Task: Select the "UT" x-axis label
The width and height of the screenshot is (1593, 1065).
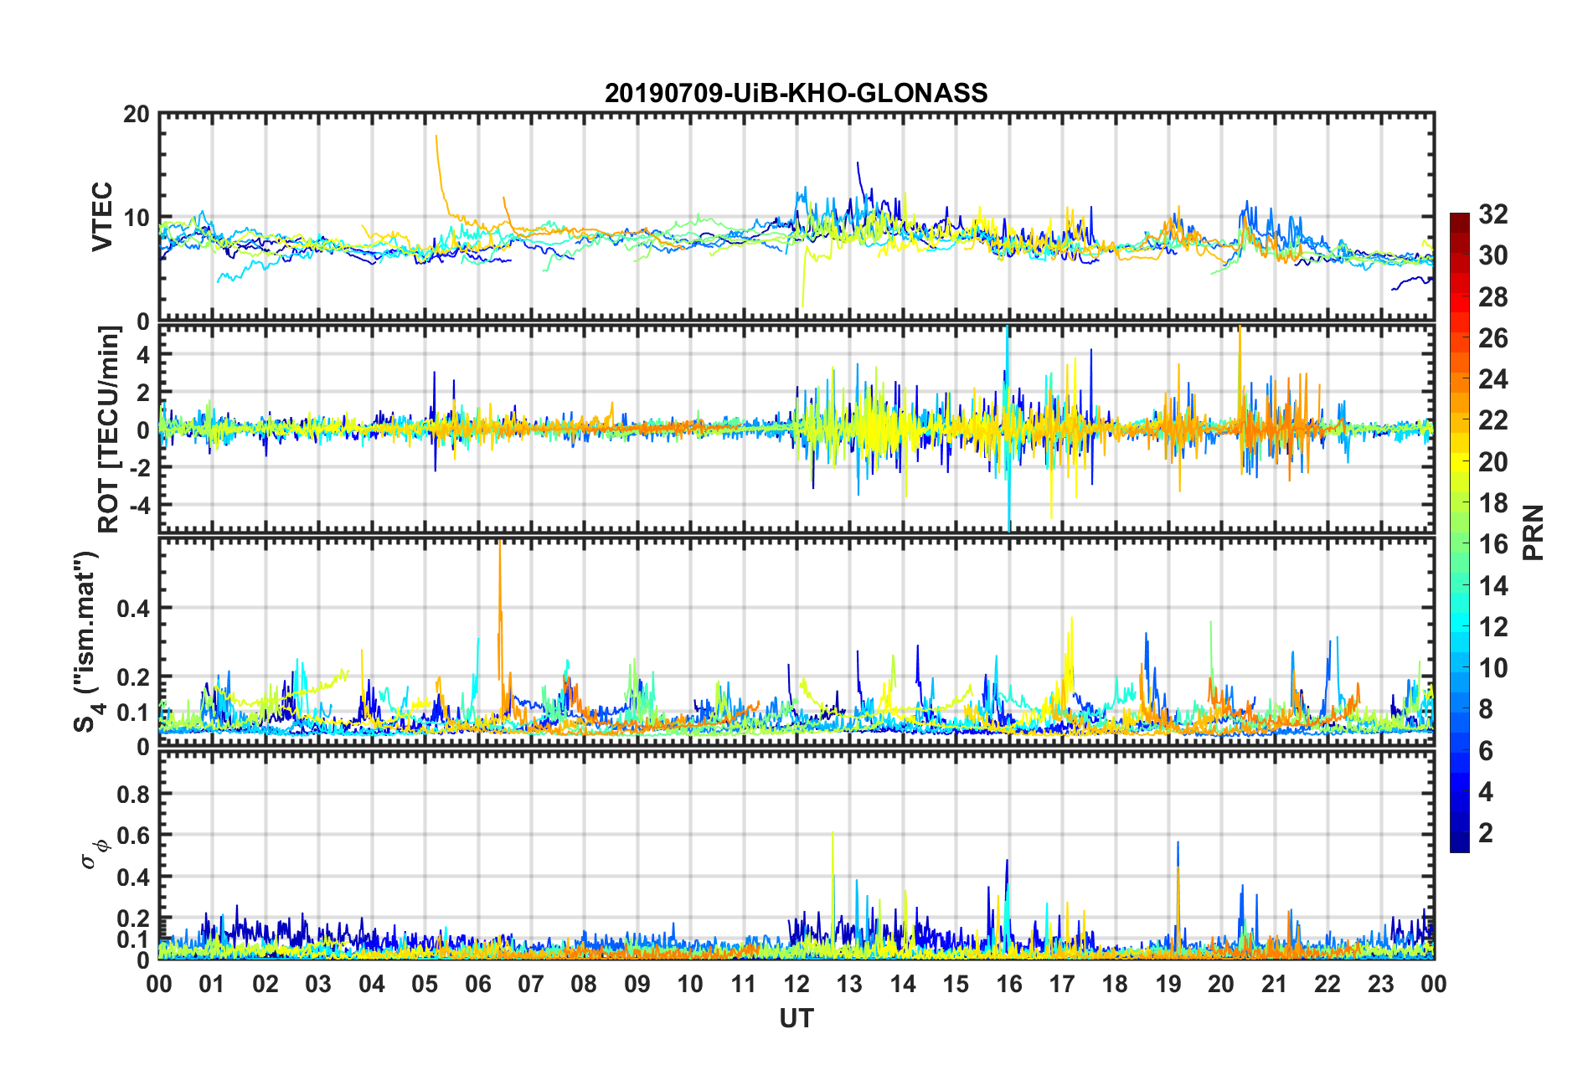Action: (796, 1018)
